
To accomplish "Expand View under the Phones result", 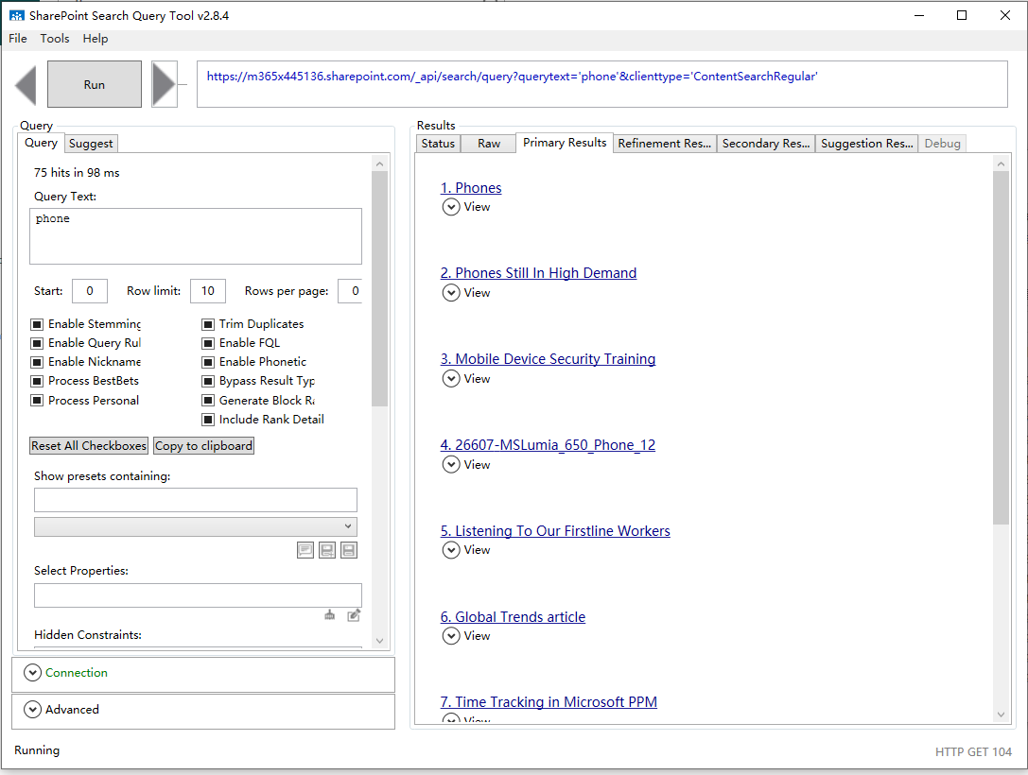I will click(x=451, y=206).
